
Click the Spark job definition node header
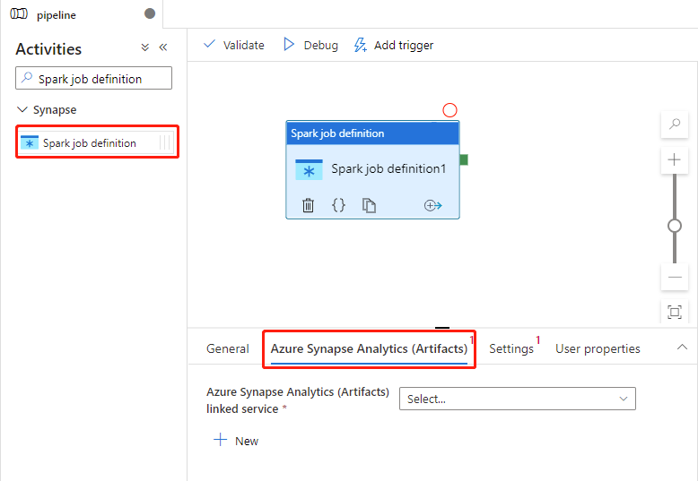click(372, 133)
